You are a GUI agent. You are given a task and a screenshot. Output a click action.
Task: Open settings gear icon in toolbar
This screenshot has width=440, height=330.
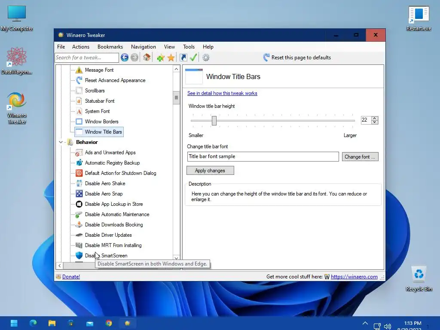[206, 58]
